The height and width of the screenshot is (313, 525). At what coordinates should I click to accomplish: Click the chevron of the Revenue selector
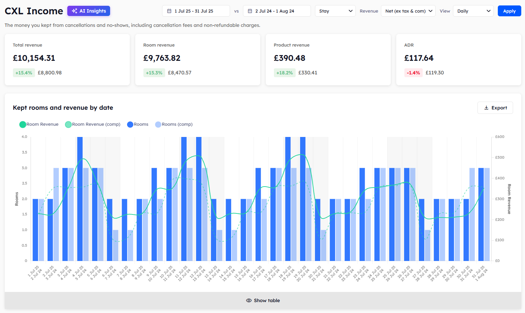[x=431, y=11]
